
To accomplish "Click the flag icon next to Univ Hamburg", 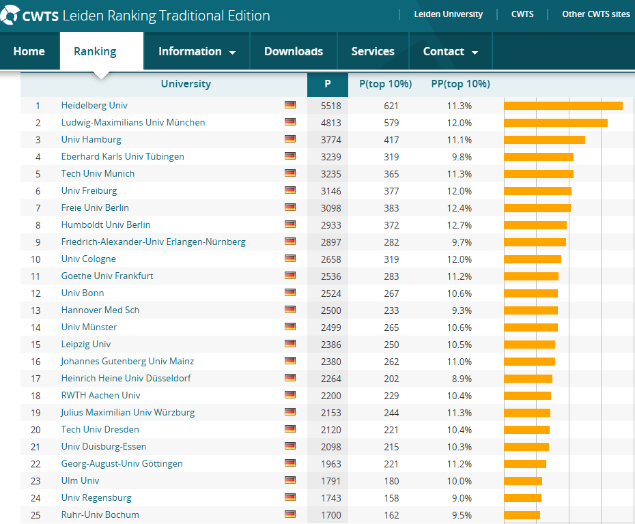I will [x=290, y=139].
